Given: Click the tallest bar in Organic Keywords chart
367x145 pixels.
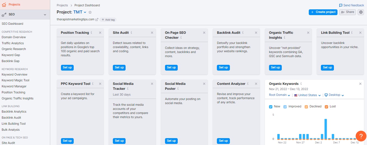Looking at the screenshot, I should pyautogui.click(x=326, y=129).
